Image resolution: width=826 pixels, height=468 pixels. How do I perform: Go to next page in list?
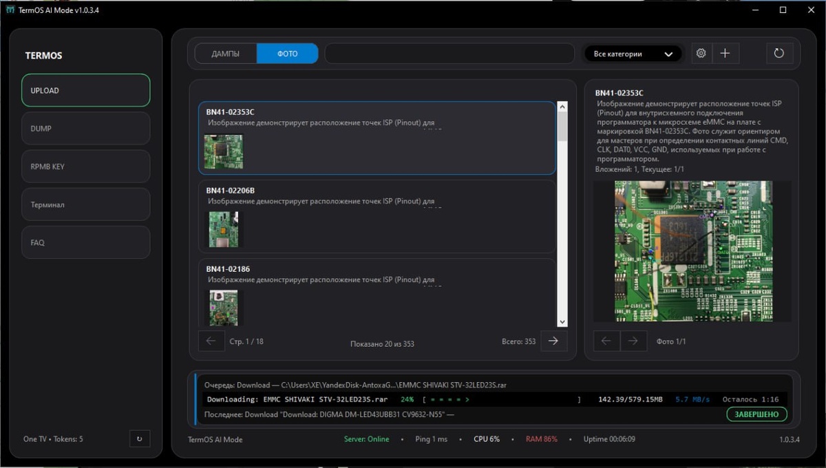click(553, 341)
